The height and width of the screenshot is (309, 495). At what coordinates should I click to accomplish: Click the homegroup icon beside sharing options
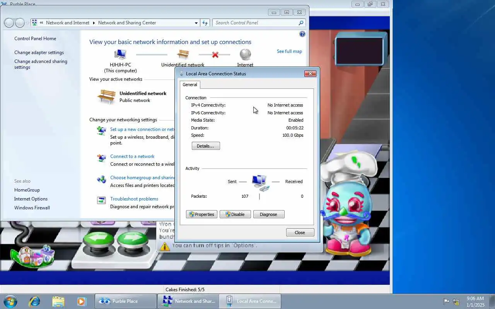pyautogui.click(x=101, y=179)
